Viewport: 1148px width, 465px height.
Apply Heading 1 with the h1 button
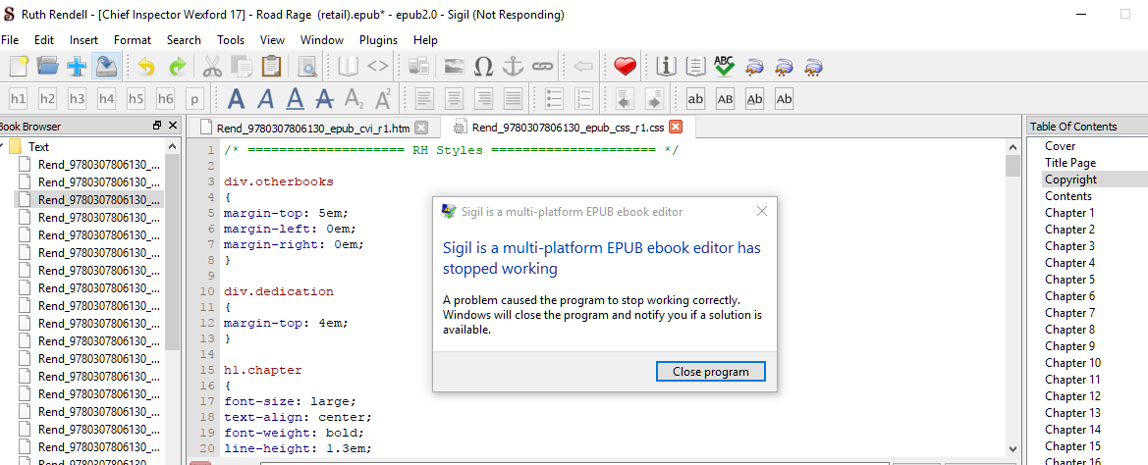19,99
